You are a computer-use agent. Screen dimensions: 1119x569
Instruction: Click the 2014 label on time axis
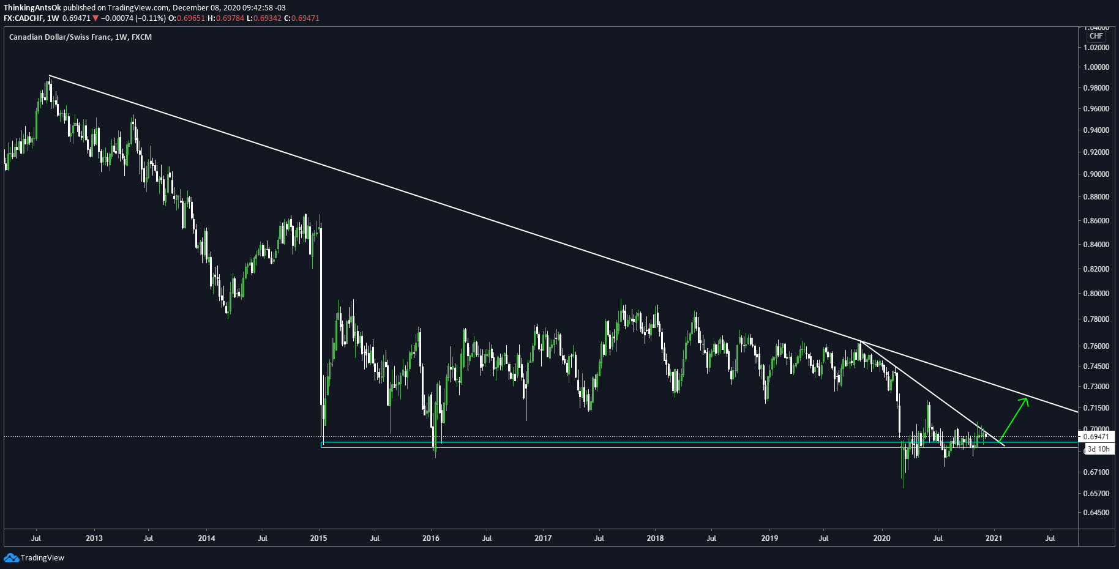click(x=206, y=538)
